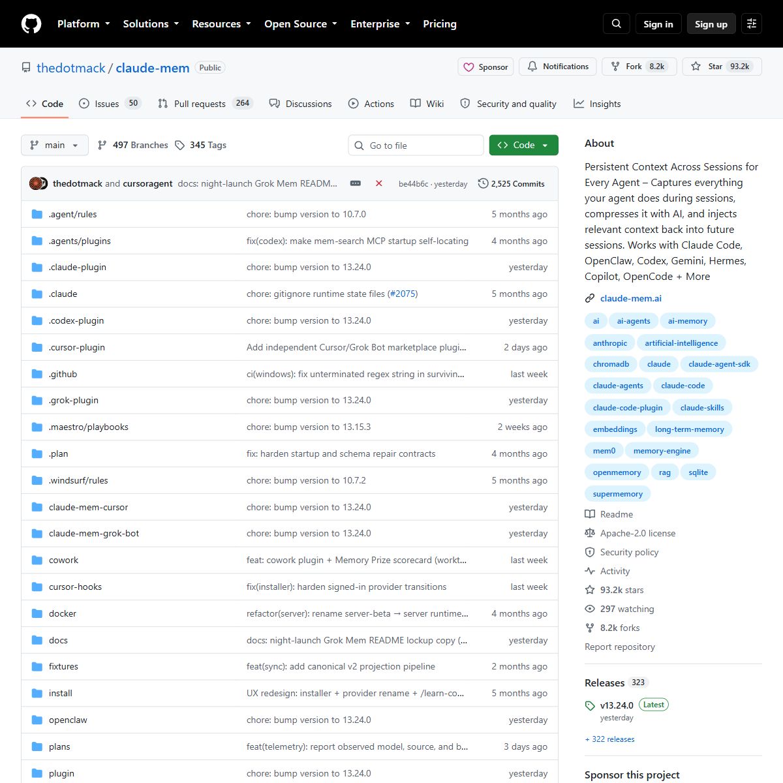View the 345 Tags link

201,145
